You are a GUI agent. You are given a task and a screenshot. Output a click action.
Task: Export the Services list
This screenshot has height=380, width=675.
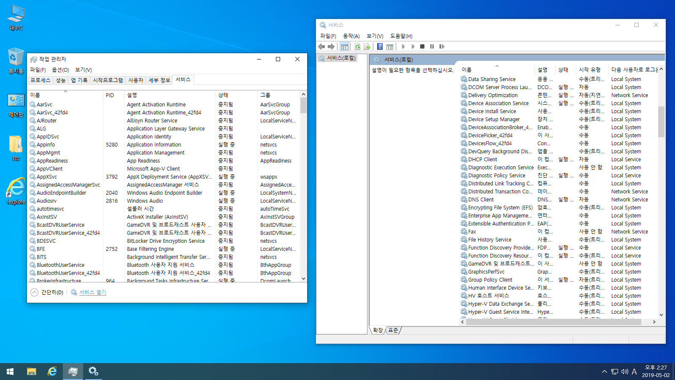coord(367,46)
